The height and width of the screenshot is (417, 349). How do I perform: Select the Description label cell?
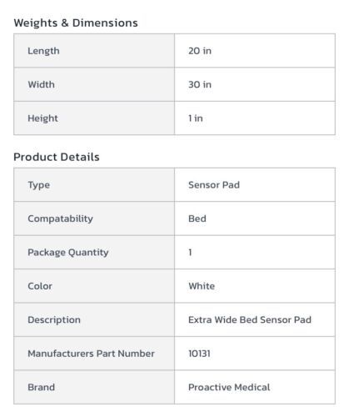pyautogui.click(x=94, y=319)
